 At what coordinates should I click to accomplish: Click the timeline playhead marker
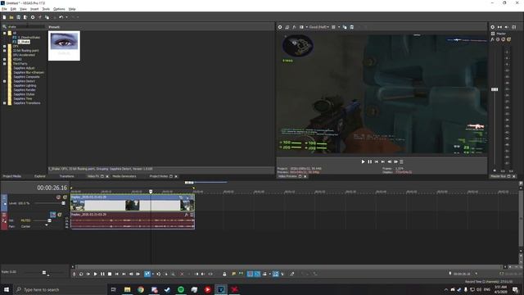(151, 192)
